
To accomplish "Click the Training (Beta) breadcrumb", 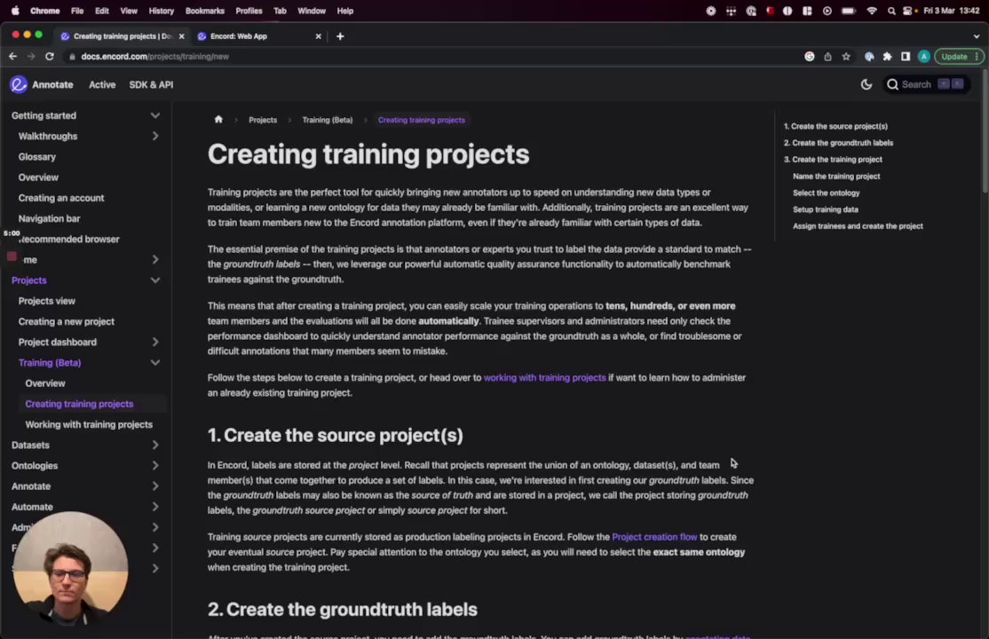I will coord(328,120).
